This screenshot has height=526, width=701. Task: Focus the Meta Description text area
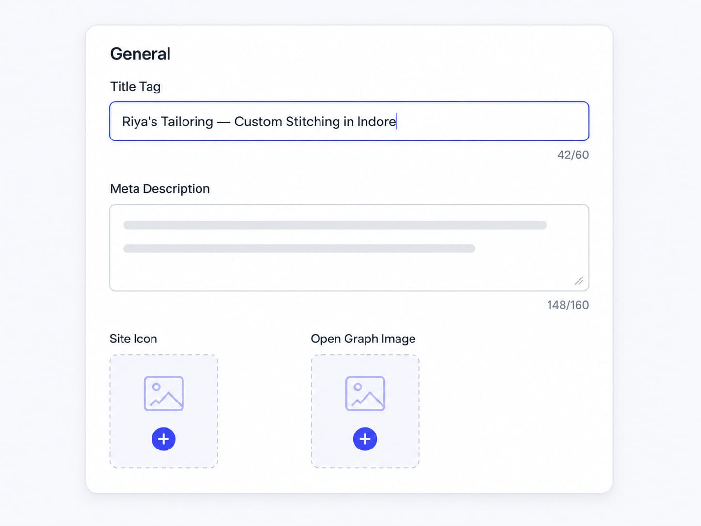click(x=349, y=248)
